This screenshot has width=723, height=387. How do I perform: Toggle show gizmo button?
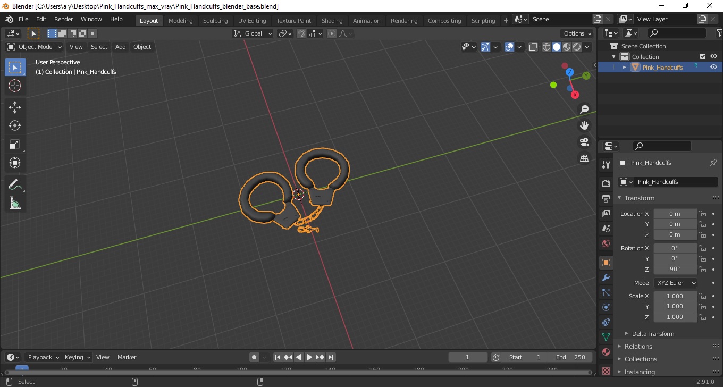tap(485, 47)
